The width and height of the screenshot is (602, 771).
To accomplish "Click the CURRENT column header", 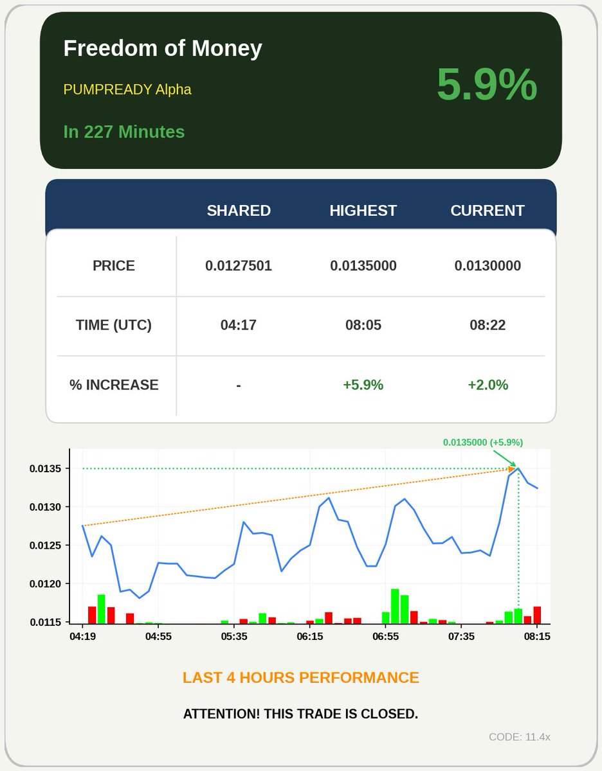I will click(488, 211).
